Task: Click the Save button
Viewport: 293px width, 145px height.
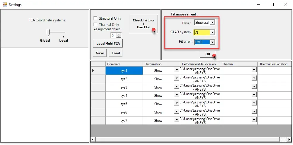Action: (x=100, y=53)
